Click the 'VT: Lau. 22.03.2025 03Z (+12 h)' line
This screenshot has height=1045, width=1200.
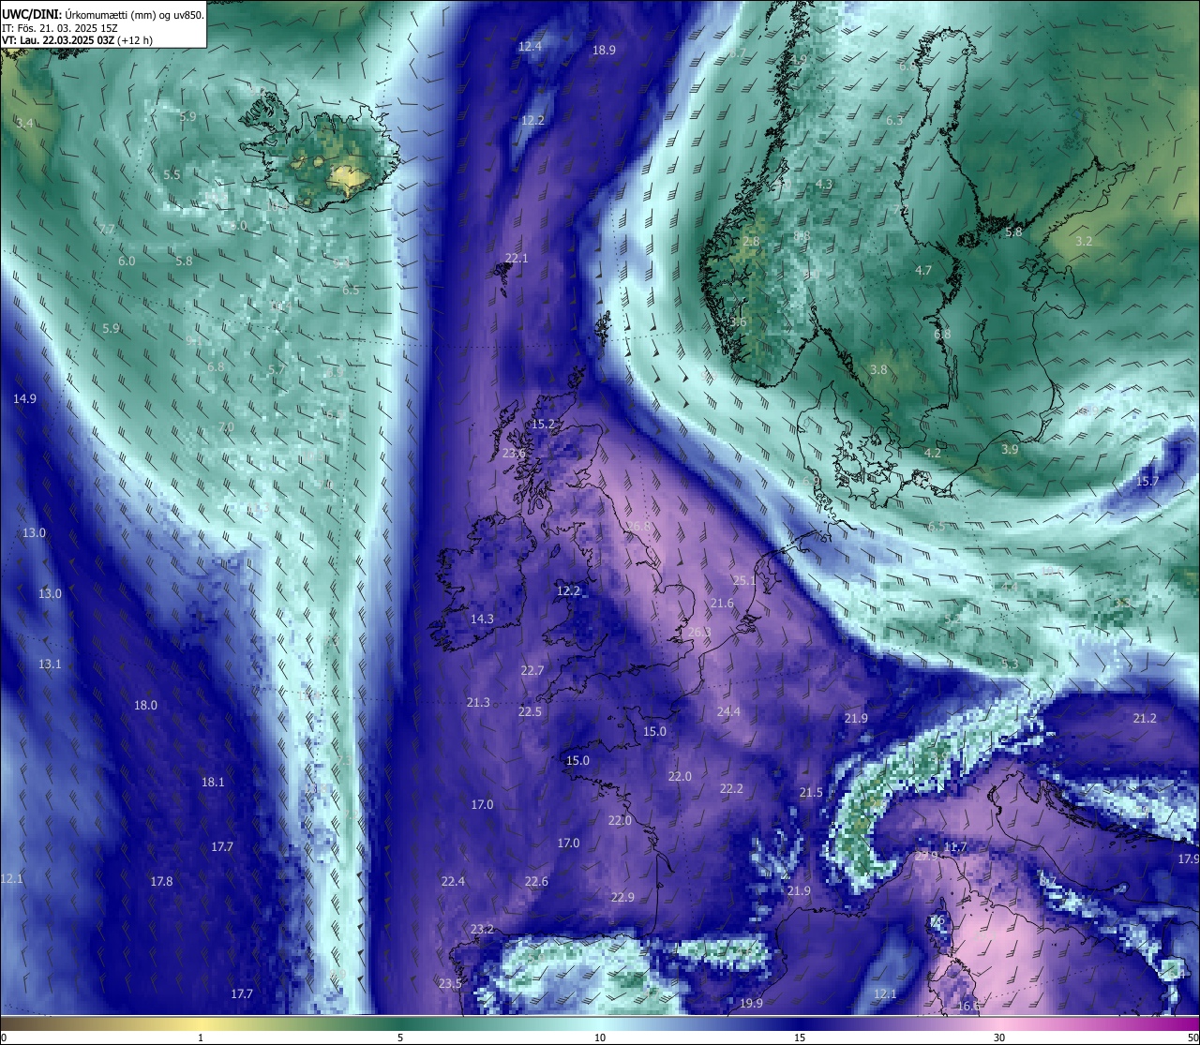(x=77, y=40)
